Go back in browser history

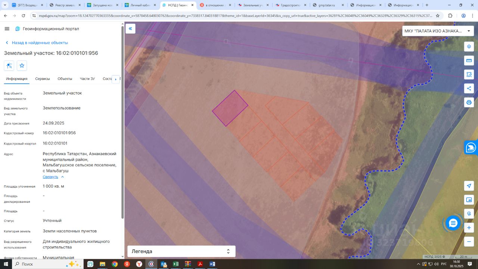tap(6, 16)
